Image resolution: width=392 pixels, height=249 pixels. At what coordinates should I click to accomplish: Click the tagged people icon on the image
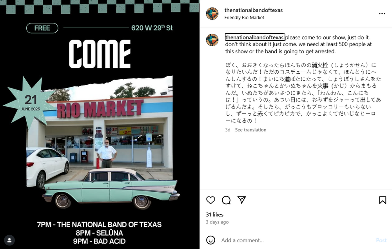[9, 240]
